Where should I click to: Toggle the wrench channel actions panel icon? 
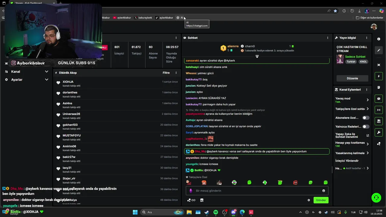pos(379,132)
